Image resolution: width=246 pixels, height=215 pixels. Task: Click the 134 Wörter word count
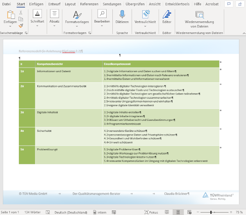click(x=33, y=212)
